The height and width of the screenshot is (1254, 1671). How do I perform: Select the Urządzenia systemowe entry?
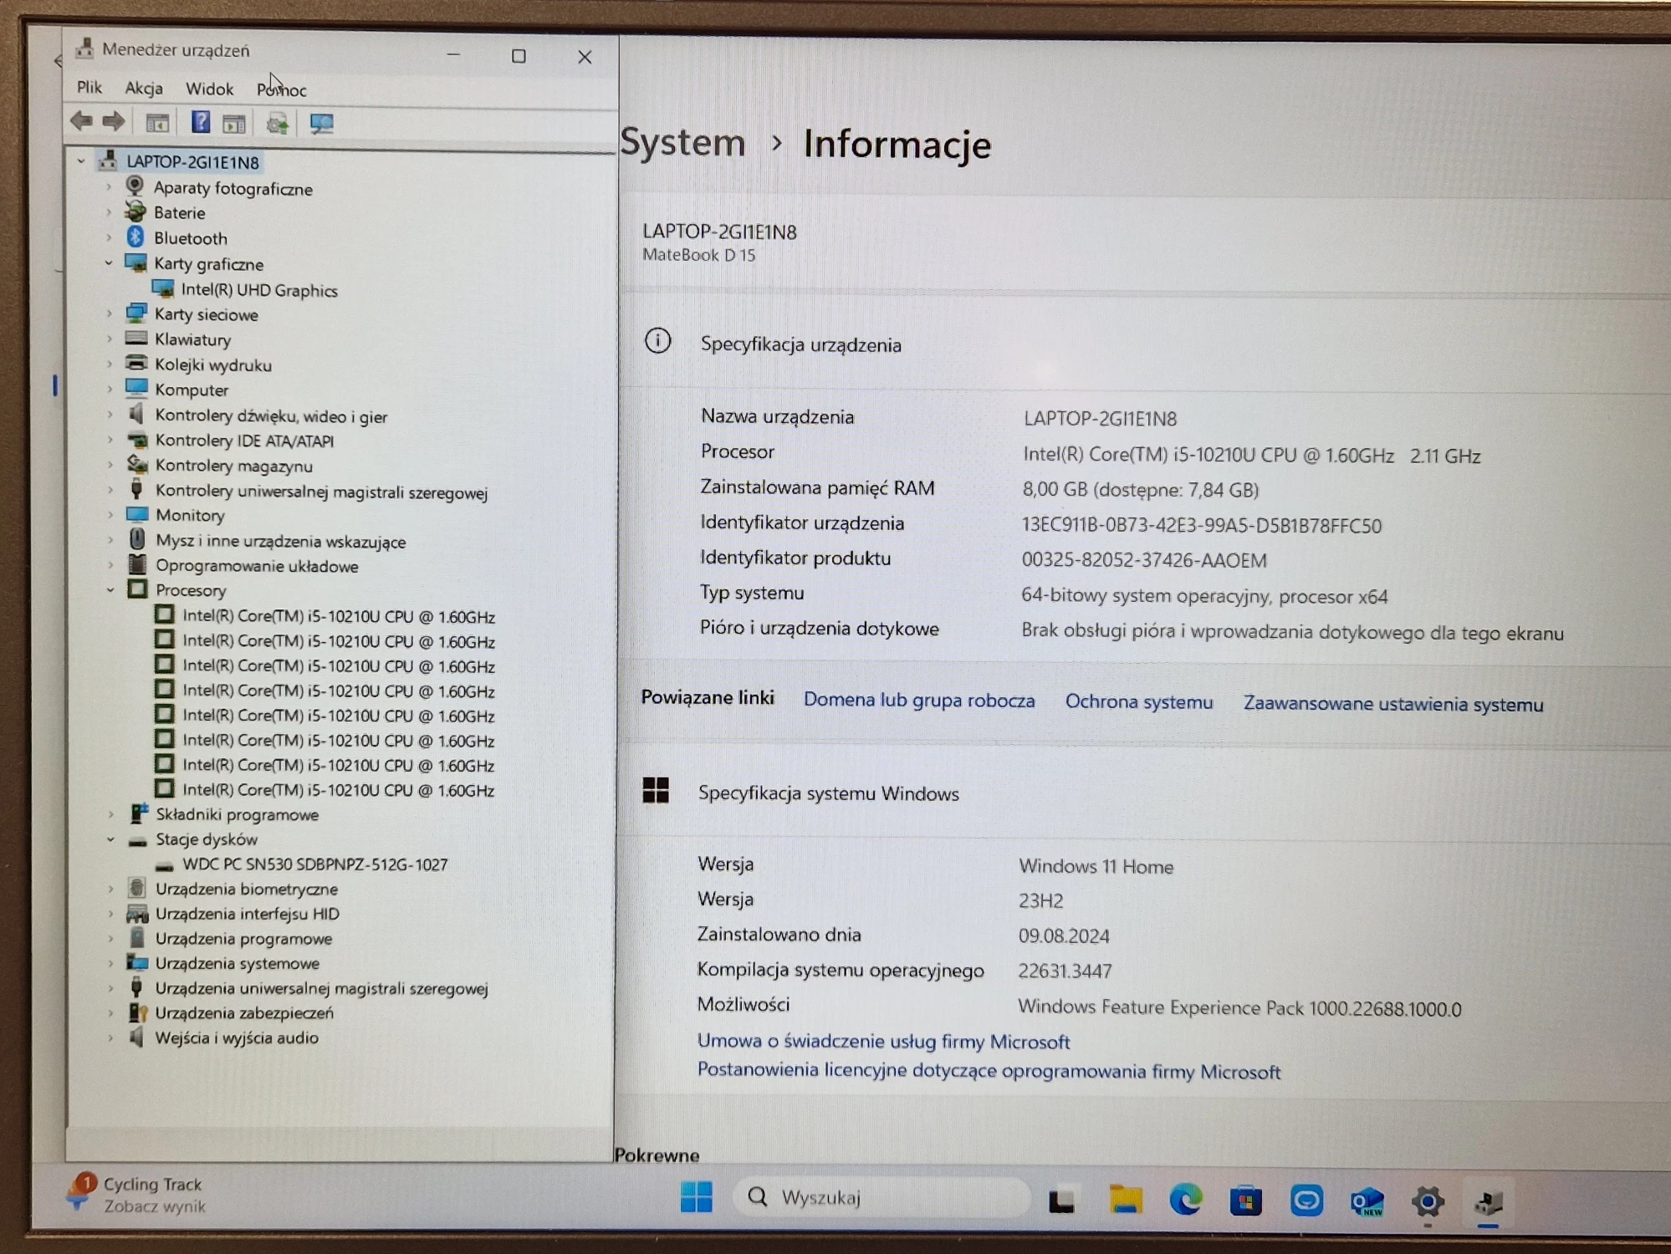[x=237, y=963]
